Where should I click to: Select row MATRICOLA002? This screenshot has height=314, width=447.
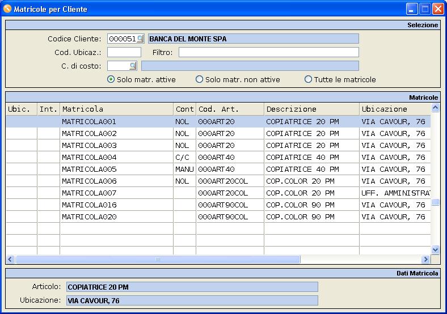point(218,133)
